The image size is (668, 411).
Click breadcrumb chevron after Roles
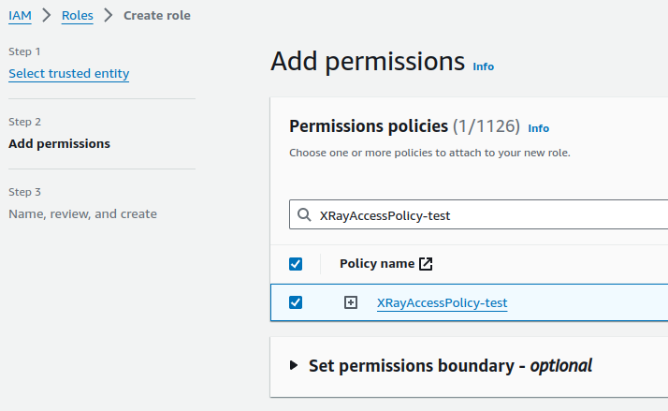[109, 15]
